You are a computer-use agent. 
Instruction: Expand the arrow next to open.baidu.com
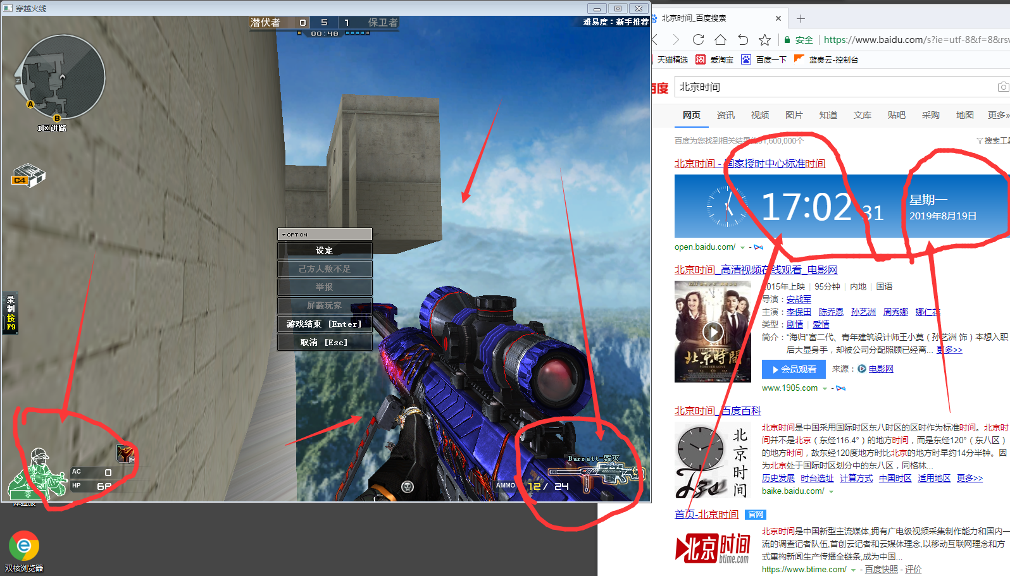click(x=742, y=247)
